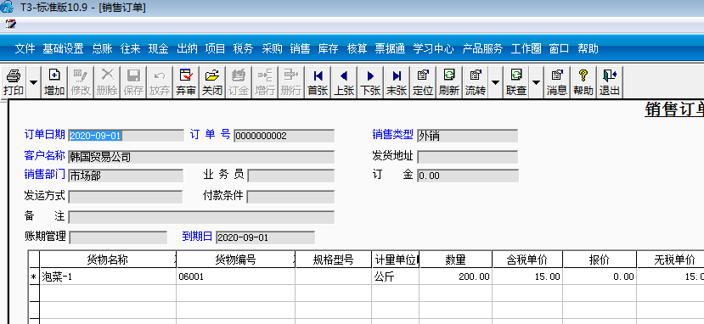Open the 核算 menu
Screen dimensions: 704x324
click(x=357, y=49)
